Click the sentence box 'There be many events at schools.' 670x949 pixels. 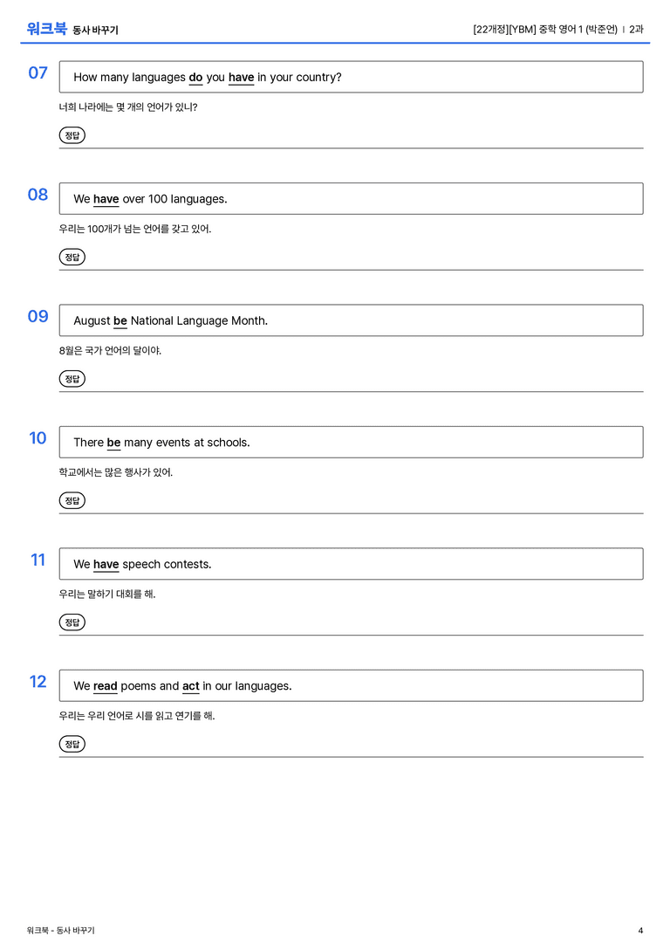(352, 442)
